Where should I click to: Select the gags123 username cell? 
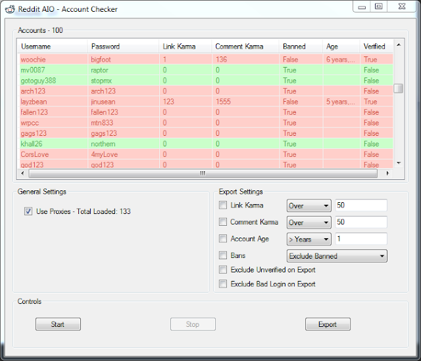click(x=53, y=133)
